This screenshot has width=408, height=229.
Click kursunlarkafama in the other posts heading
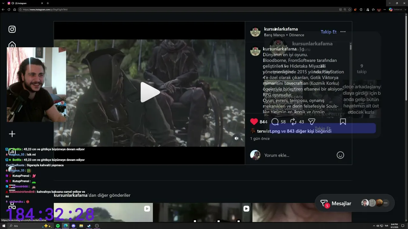click(70, 195)
